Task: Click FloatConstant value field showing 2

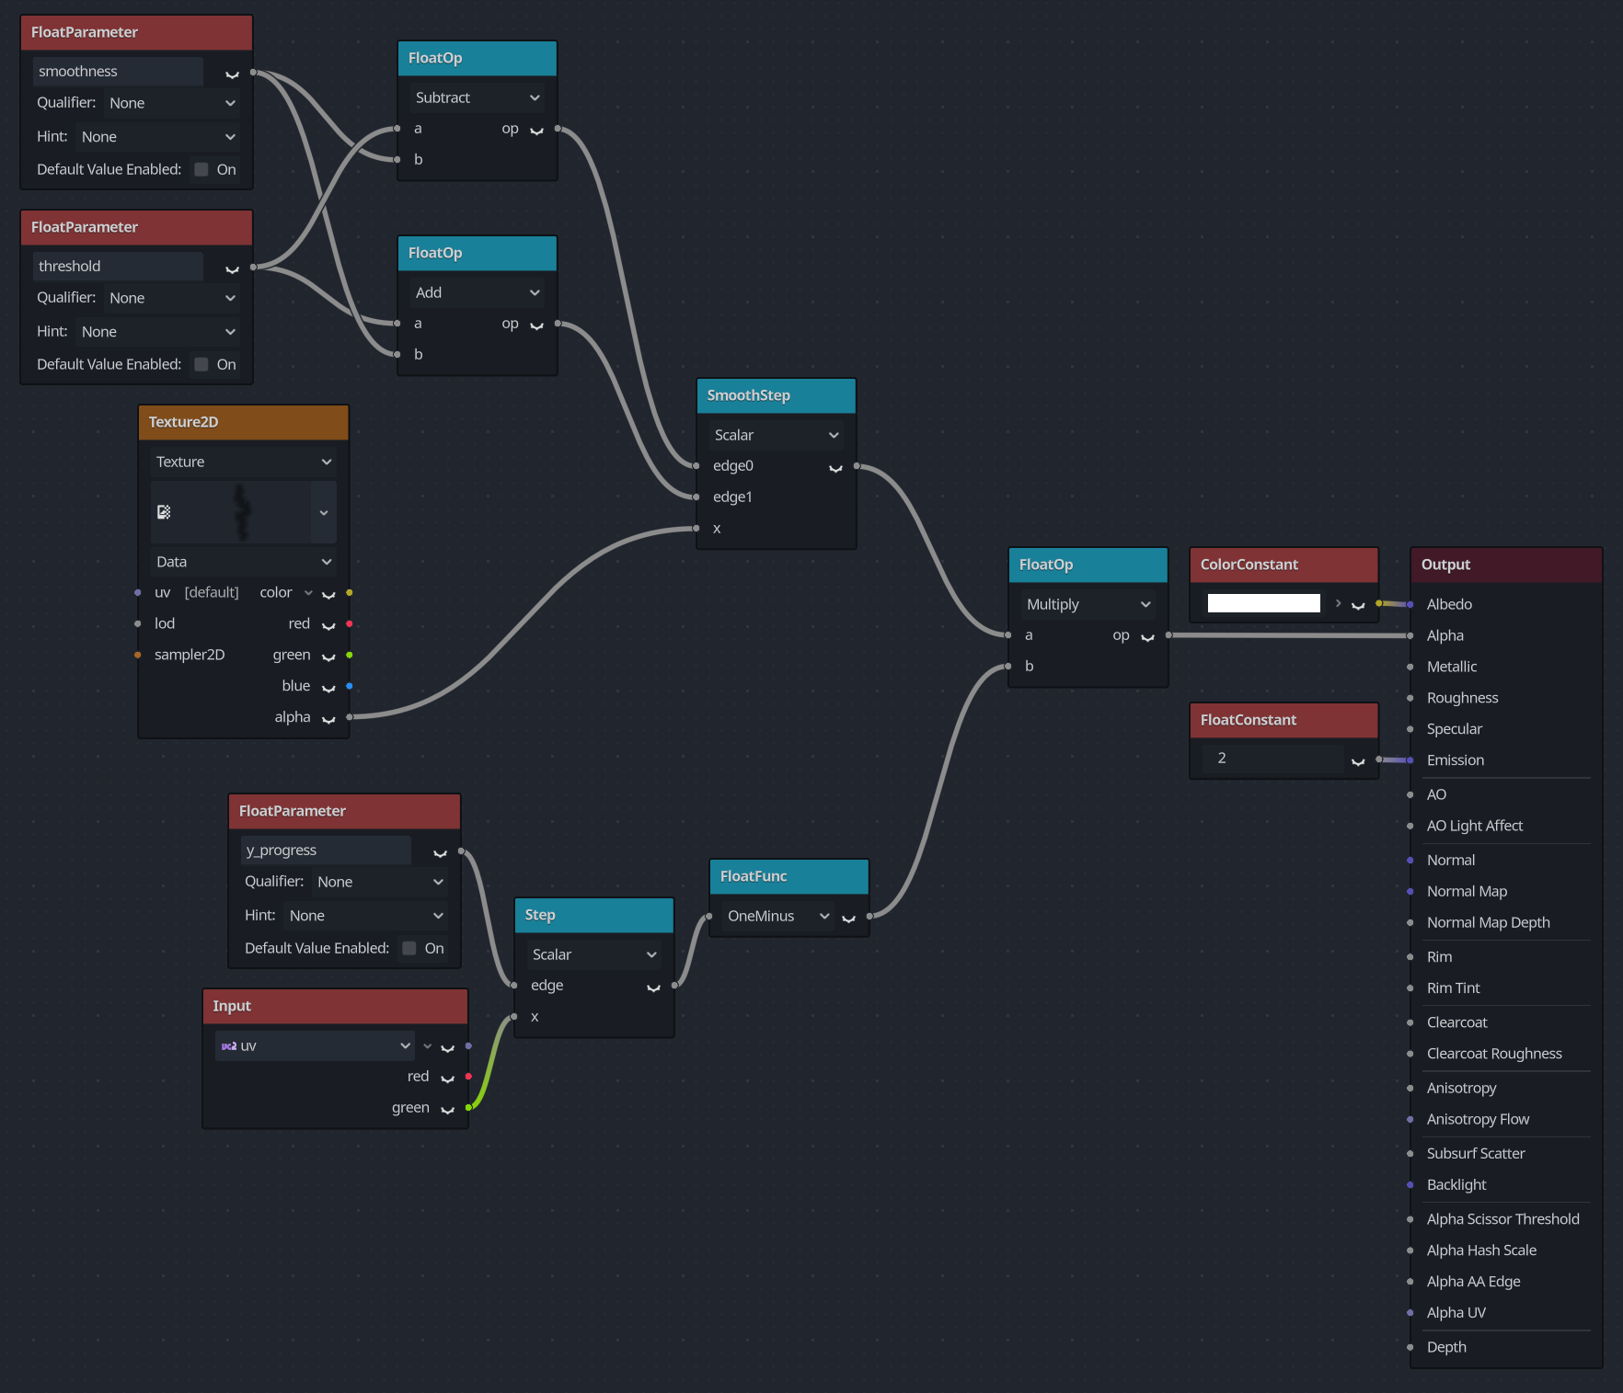Action: (x=1272, y=759)
